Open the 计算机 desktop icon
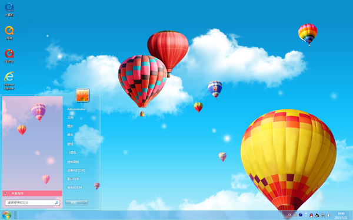Screen dimensions: 353x220 pos(9,10)
